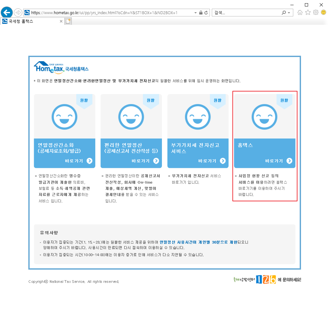329x335 pixels.
Task: Click the 유의사항 heading
Action: [49, 233]
